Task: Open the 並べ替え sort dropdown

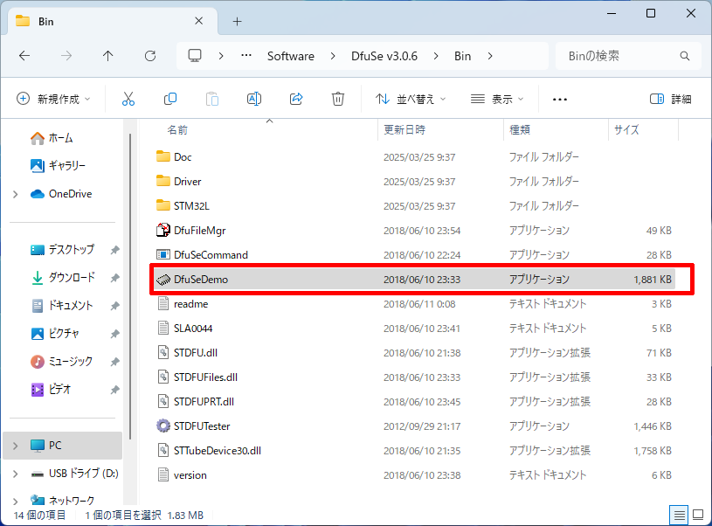Action: (411, 99)
